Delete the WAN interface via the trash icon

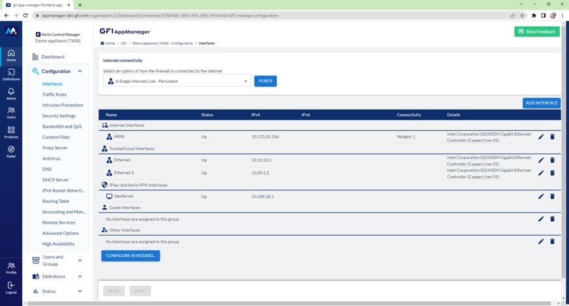[552, 137]
